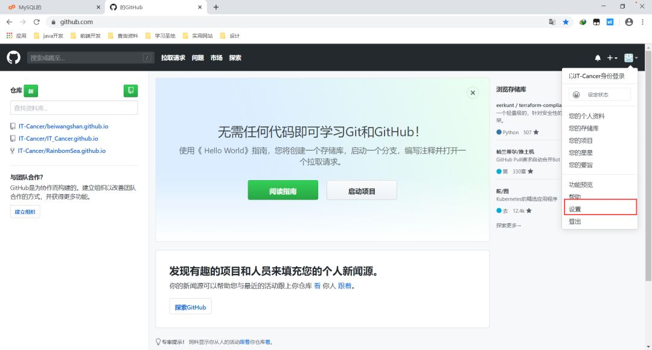This screenshot has width=652, height=350.
Task: Open Chrome three-dot menu
Action: click(642, 22)
